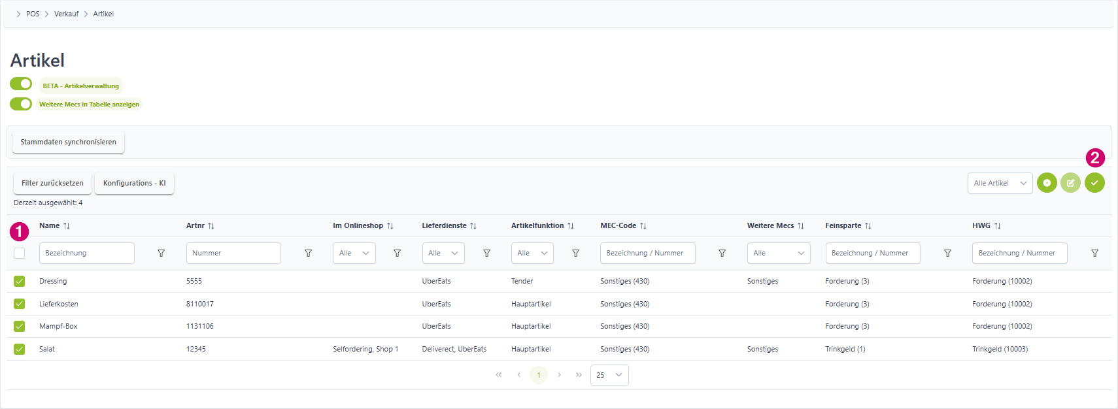Image resolution: width=1118 pixels, height=409 pixels.
Task: Open the HWG filter icon
Action: coord(1095,253)
